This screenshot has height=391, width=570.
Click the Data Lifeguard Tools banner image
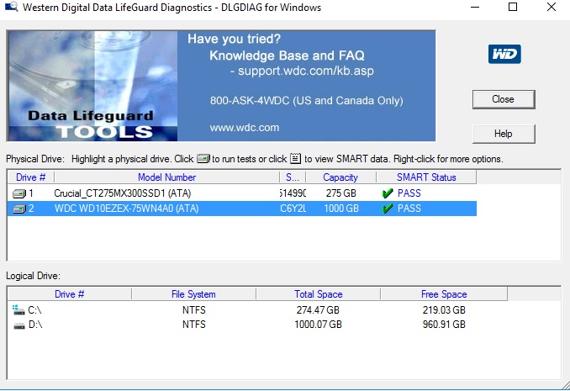coord(92,86)
